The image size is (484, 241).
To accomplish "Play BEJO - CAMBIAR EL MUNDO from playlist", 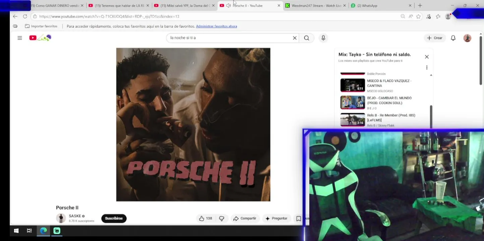I will point(384,103).
